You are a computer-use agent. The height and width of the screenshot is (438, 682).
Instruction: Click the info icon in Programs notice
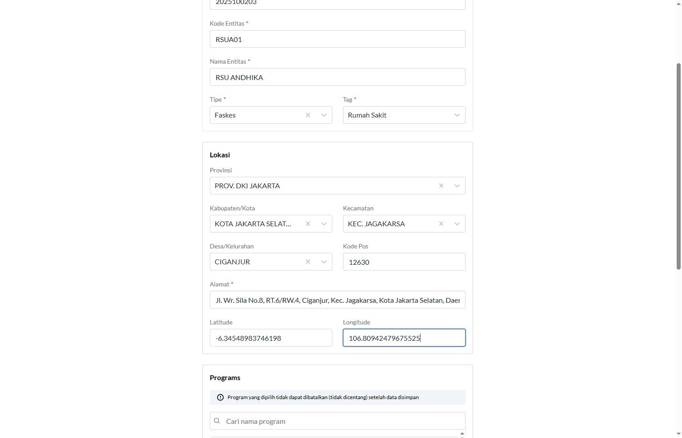click(x=220, y=397)
